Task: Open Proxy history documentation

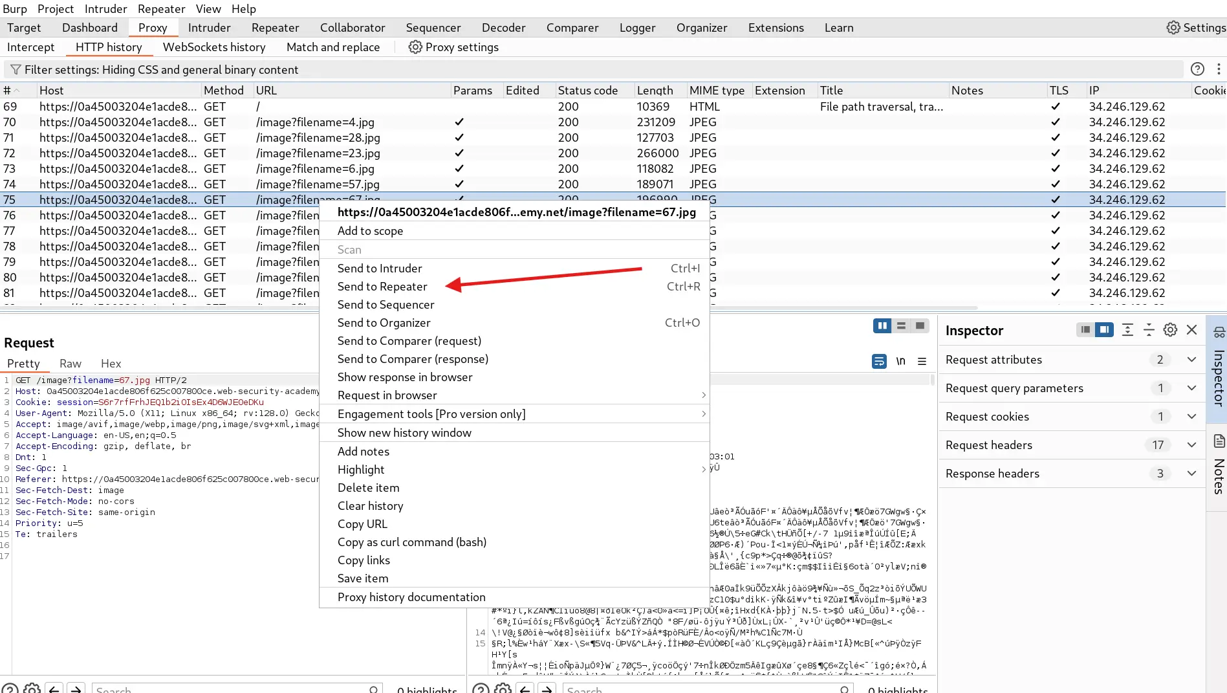Action: [x=514, y=597]
